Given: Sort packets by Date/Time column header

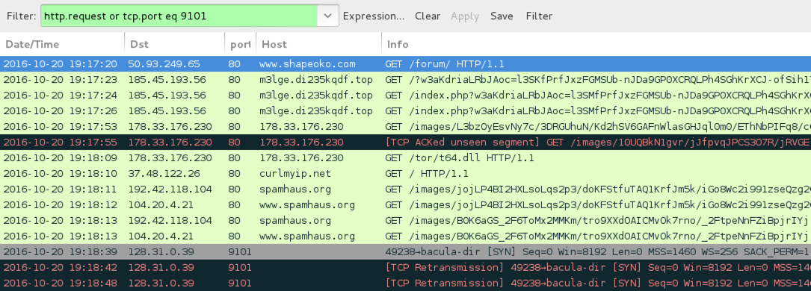Looking at the screenshot, I should coord(62,44).
